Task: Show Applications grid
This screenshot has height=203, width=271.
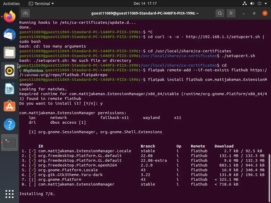Action: click(x=10, y=194)
